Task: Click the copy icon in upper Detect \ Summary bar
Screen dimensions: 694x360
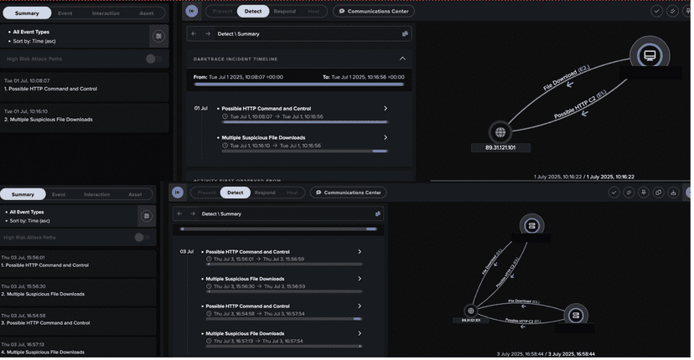Action: tap(405, 34)
